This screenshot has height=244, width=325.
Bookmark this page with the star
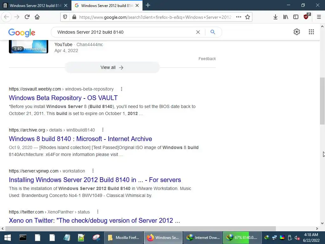[248, 17]
